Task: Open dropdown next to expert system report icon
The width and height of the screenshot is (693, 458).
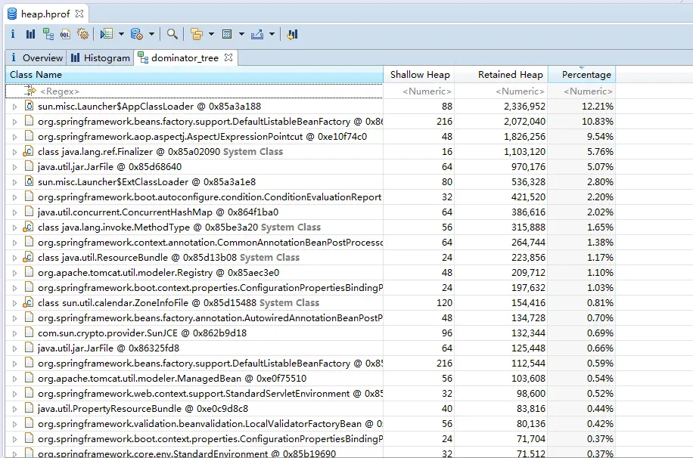Action: [x=121, y=34]
